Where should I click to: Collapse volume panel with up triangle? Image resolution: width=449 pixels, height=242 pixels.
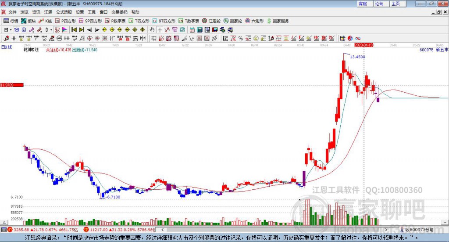(x=4, y=222)
